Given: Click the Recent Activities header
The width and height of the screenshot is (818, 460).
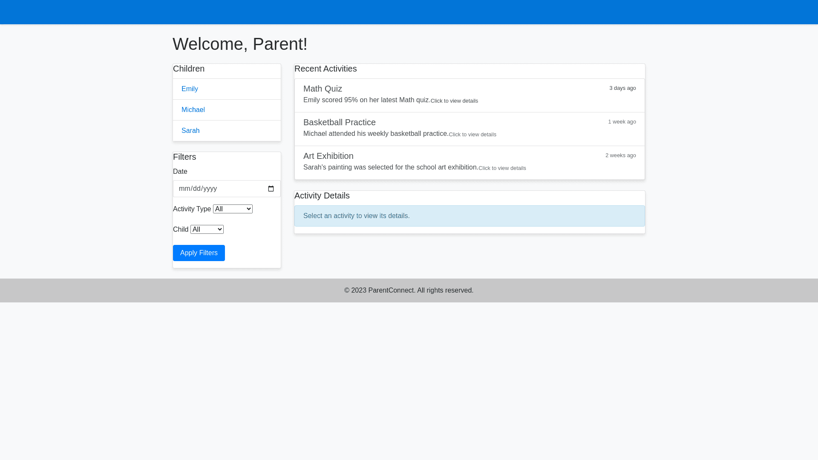Looking at the screenshot, I should pos(325,69).
